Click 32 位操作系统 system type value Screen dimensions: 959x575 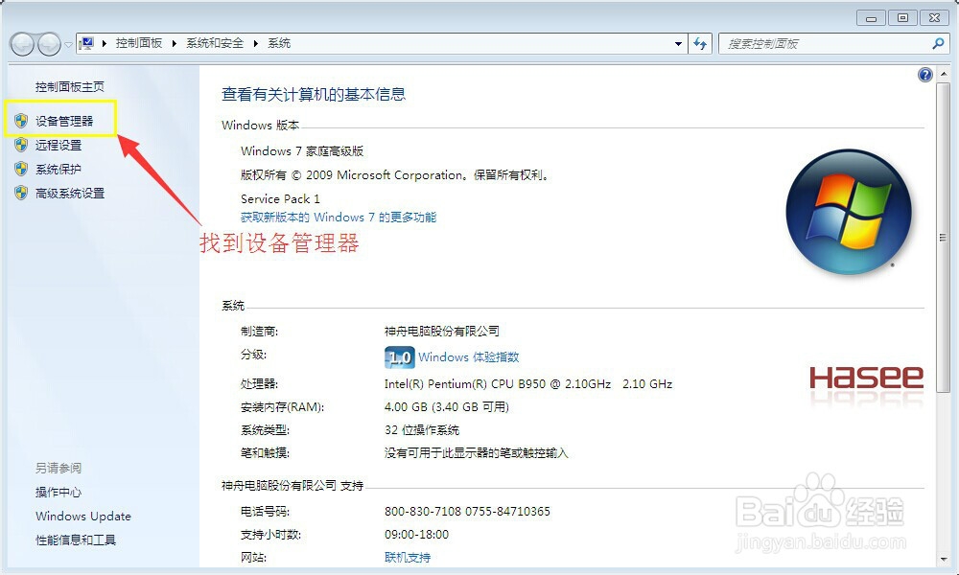click(x=422, y=430)
